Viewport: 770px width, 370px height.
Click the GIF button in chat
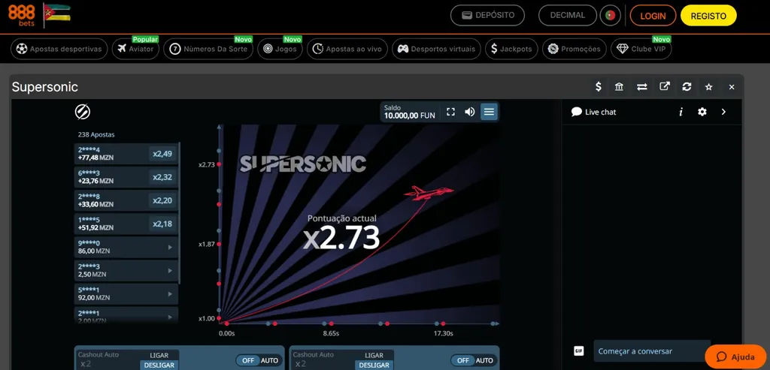[579, 351]
